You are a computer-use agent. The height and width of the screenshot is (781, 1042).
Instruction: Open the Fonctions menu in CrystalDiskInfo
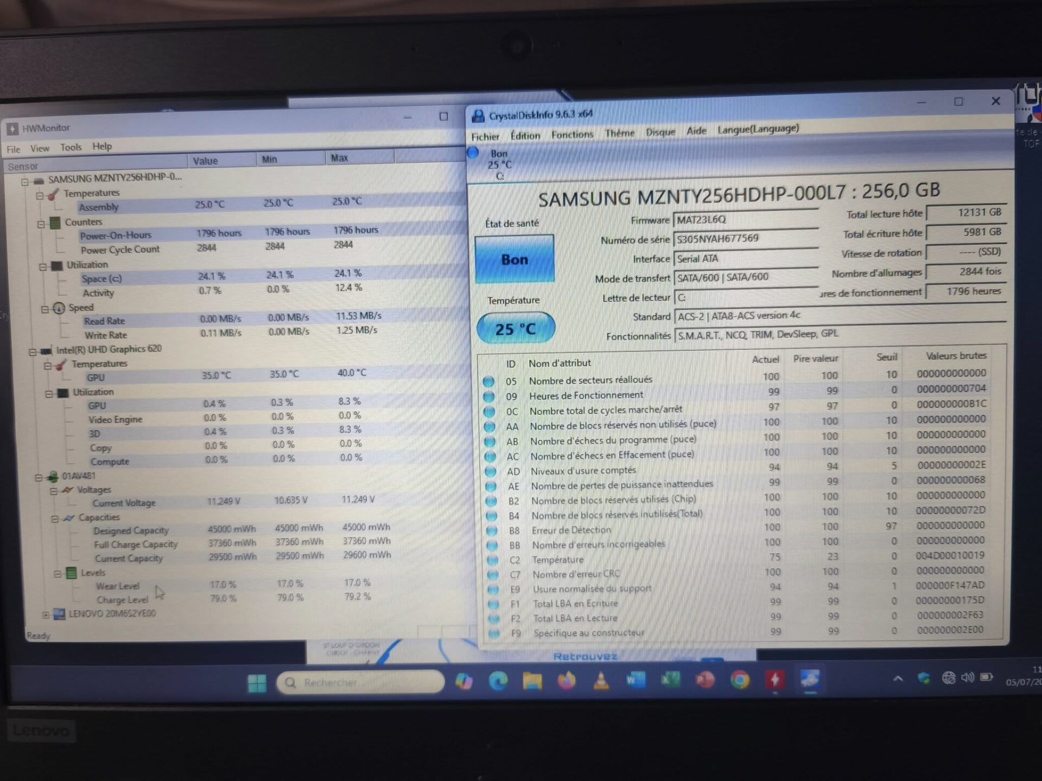point(572,135)
